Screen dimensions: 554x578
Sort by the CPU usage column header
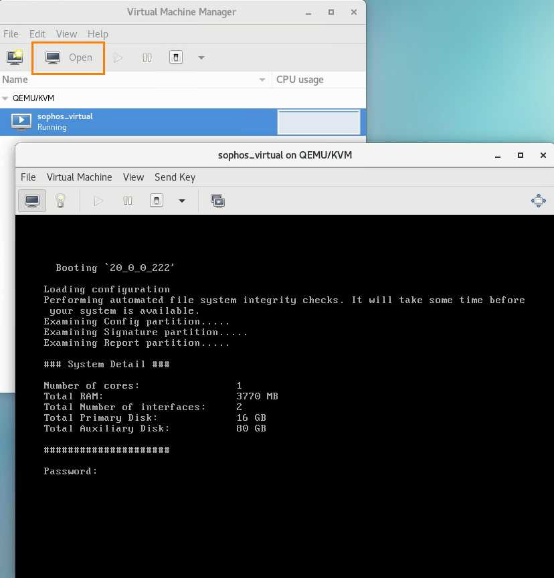pyautogui.click(x=300, y=80)
